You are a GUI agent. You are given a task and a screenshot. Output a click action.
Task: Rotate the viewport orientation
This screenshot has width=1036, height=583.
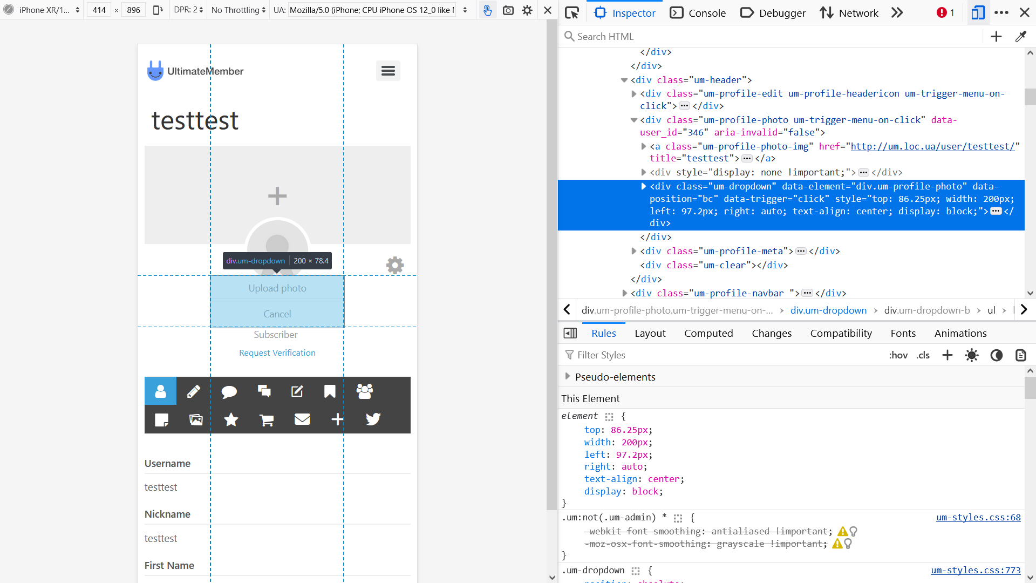[x=158, y=10]
